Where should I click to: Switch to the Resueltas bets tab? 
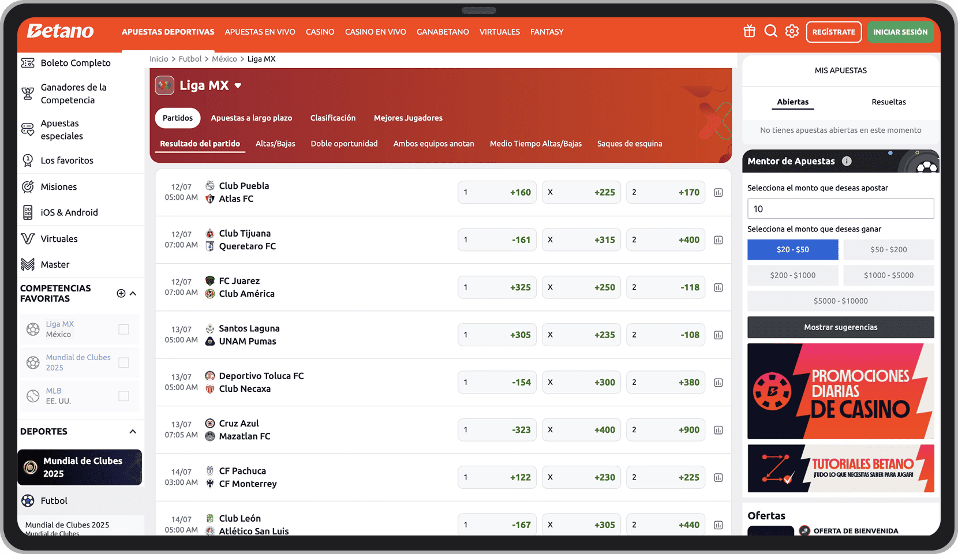889,102
